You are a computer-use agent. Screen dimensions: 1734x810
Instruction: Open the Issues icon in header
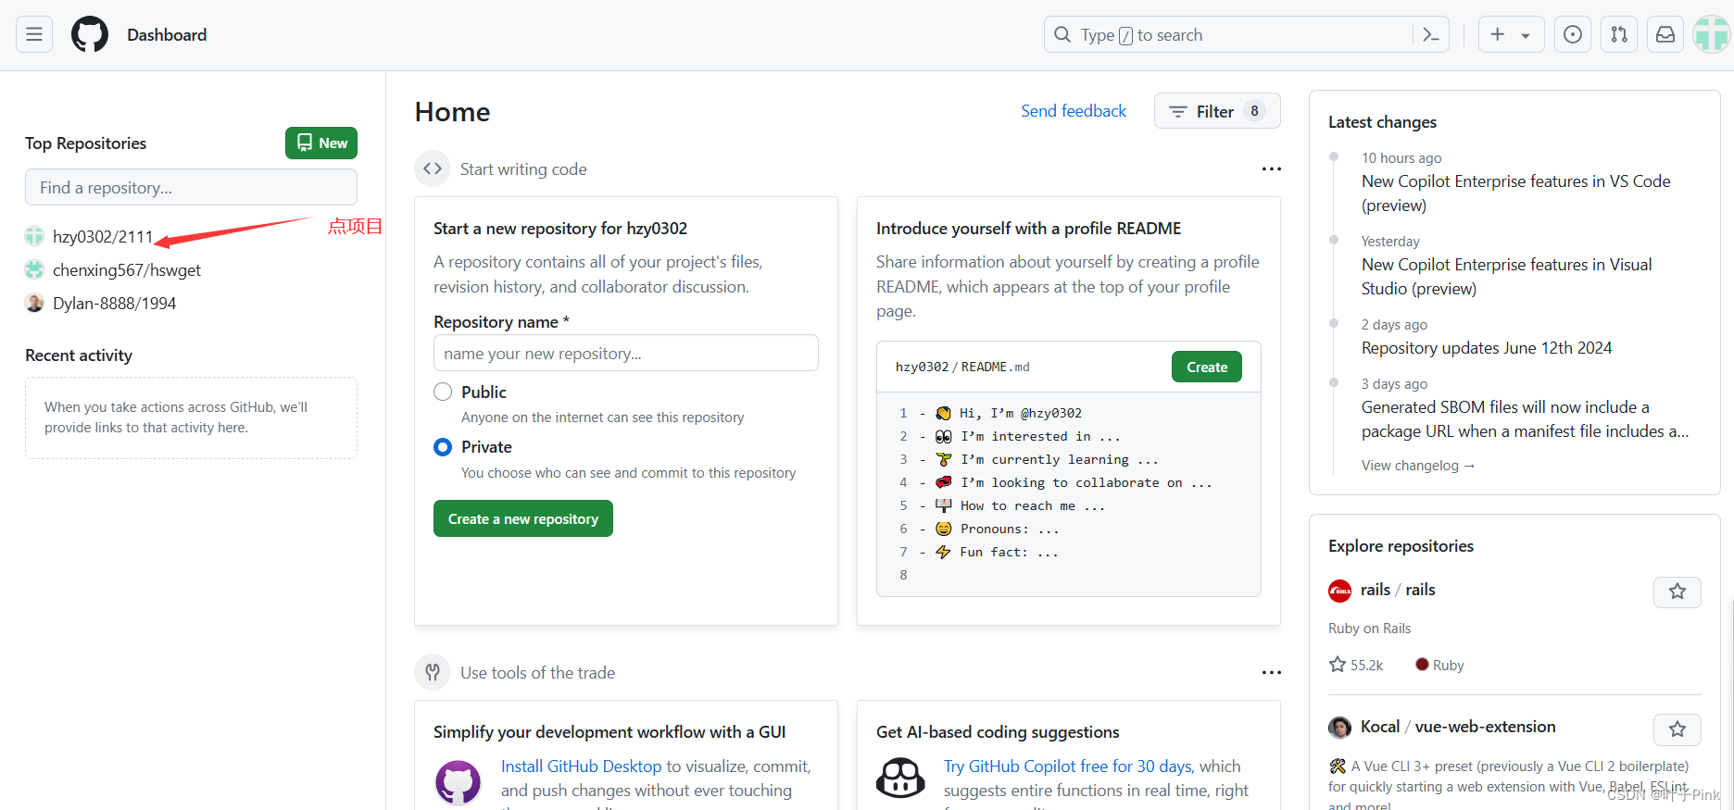point(1573,34)
